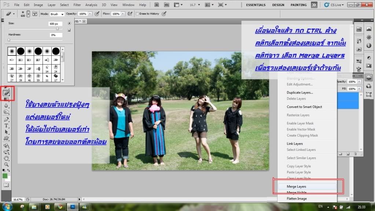Screen dimensions: 375x211
Task: Open the Layers panel icon in the dock
Action: [x=369, y=77]
